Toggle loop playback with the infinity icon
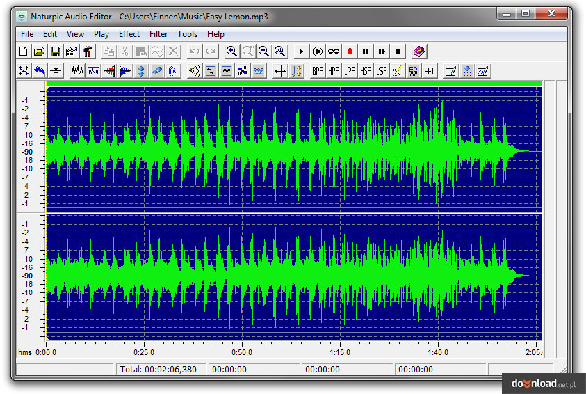The height and width of the screenshot is (394, 586). point(334,52)
